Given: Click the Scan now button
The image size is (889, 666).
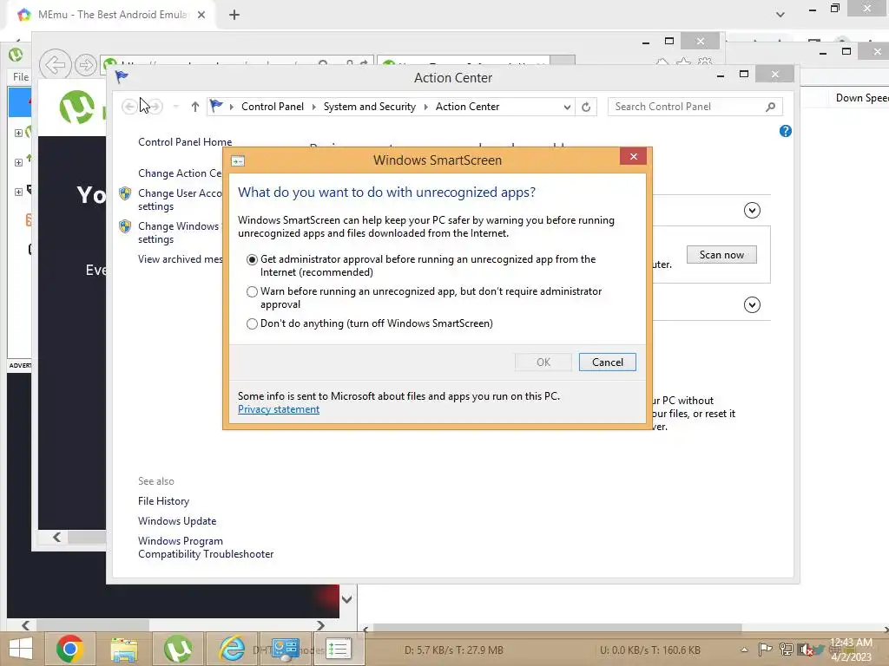Looking at the screenshot, I should coord(721,255).
